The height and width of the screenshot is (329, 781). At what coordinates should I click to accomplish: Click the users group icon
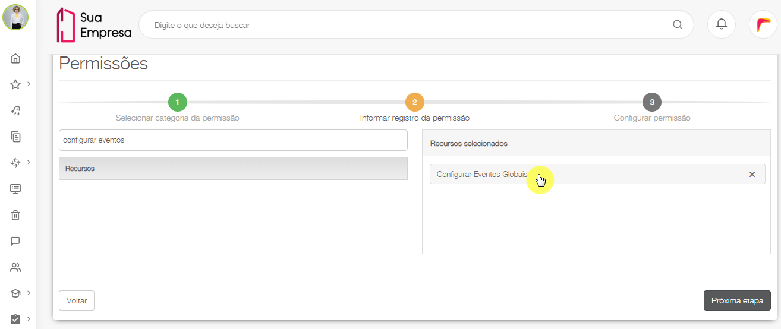click(x=15, y=267)
